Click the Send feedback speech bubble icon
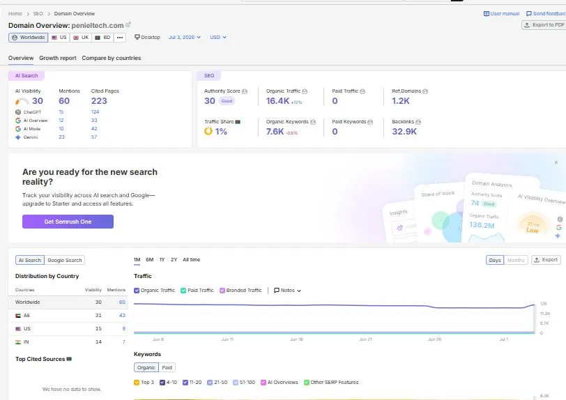This screenshot has width=566, height=400. pyautogui.click(x=529, y=14)
